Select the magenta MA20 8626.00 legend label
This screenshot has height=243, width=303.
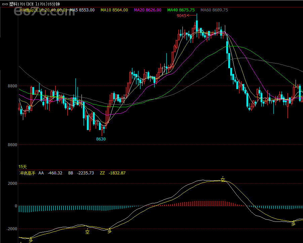[x=147, y=10]
